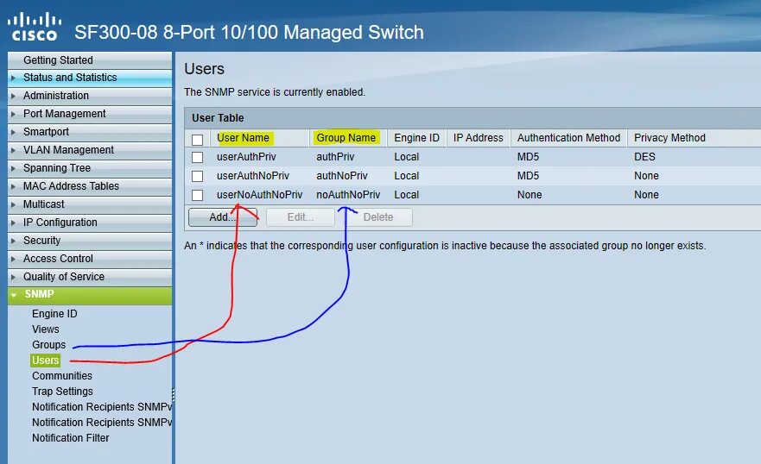Expand the Port Management arrow
The height and width of the screenshot is (464, 761).
13,114
